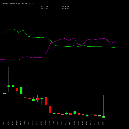
Task: Click the 01 Jan date label
Action: pos(53,123)
